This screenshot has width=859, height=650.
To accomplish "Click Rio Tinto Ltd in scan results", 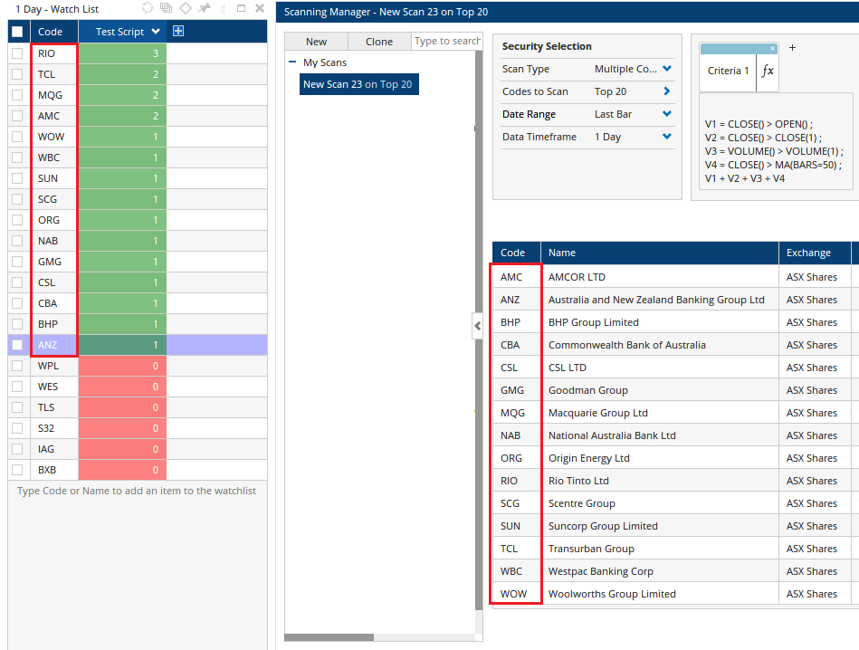I will click(x=578, y=481).
